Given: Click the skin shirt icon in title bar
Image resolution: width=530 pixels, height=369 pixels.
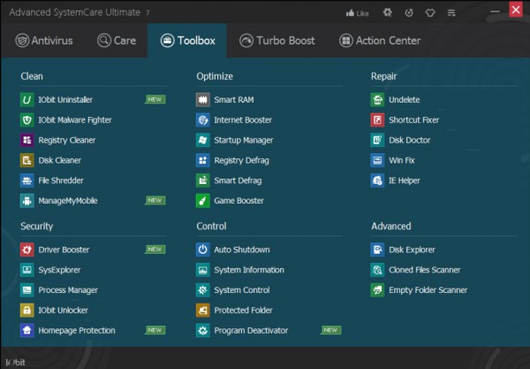Looking at the screenshot, I should 430,13.
